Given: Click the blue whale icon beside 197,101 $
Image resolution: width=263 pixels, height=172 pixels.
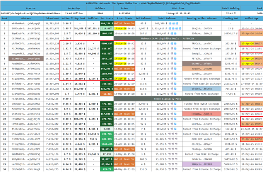Looking at the screenshot, I should click(x=175, y=54).
